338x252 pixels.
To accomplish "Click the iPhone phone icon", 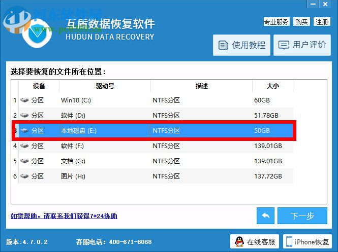I will [x=289, y=242].
